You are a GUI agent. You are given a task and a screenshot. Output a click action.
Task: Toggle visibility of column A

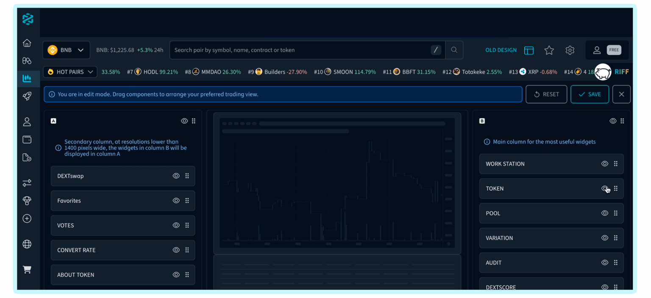(184, 121)
